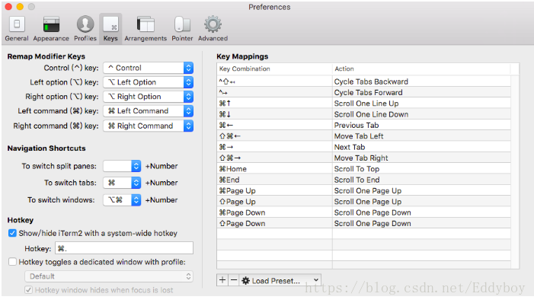Select the Scroll One Line Up row

[363, 104]
